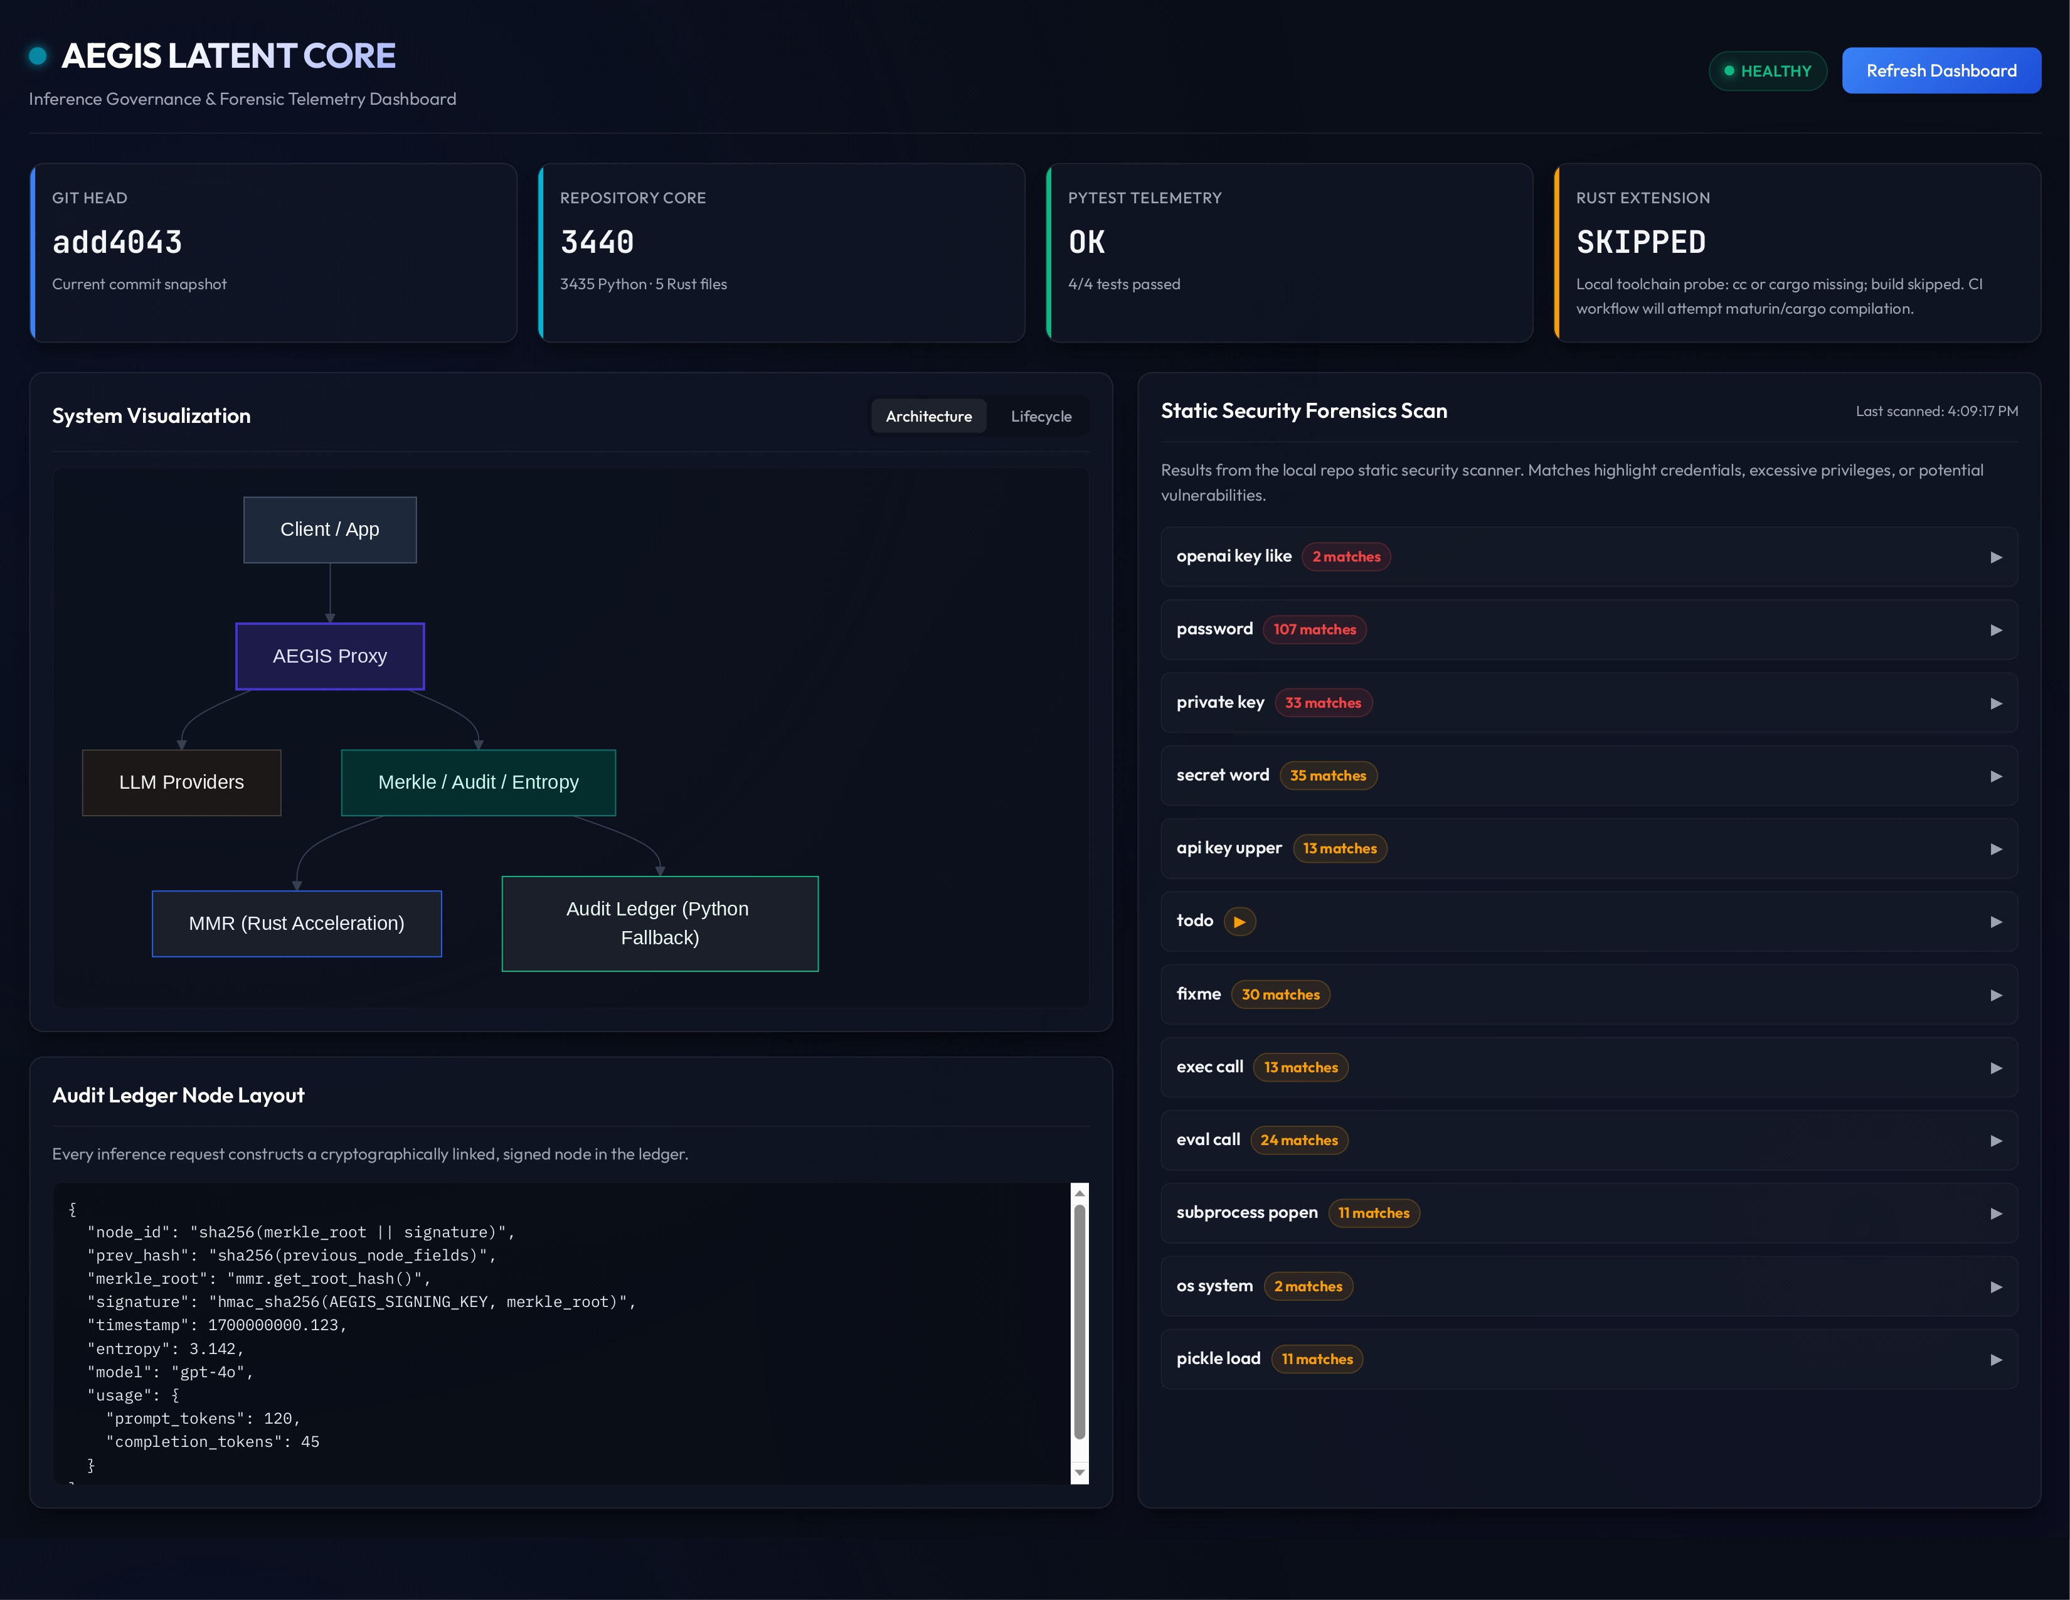Select the Audit Ledger (Python Fallback) node
This screenshot has height=1600, width=2070.
[660, 924]
